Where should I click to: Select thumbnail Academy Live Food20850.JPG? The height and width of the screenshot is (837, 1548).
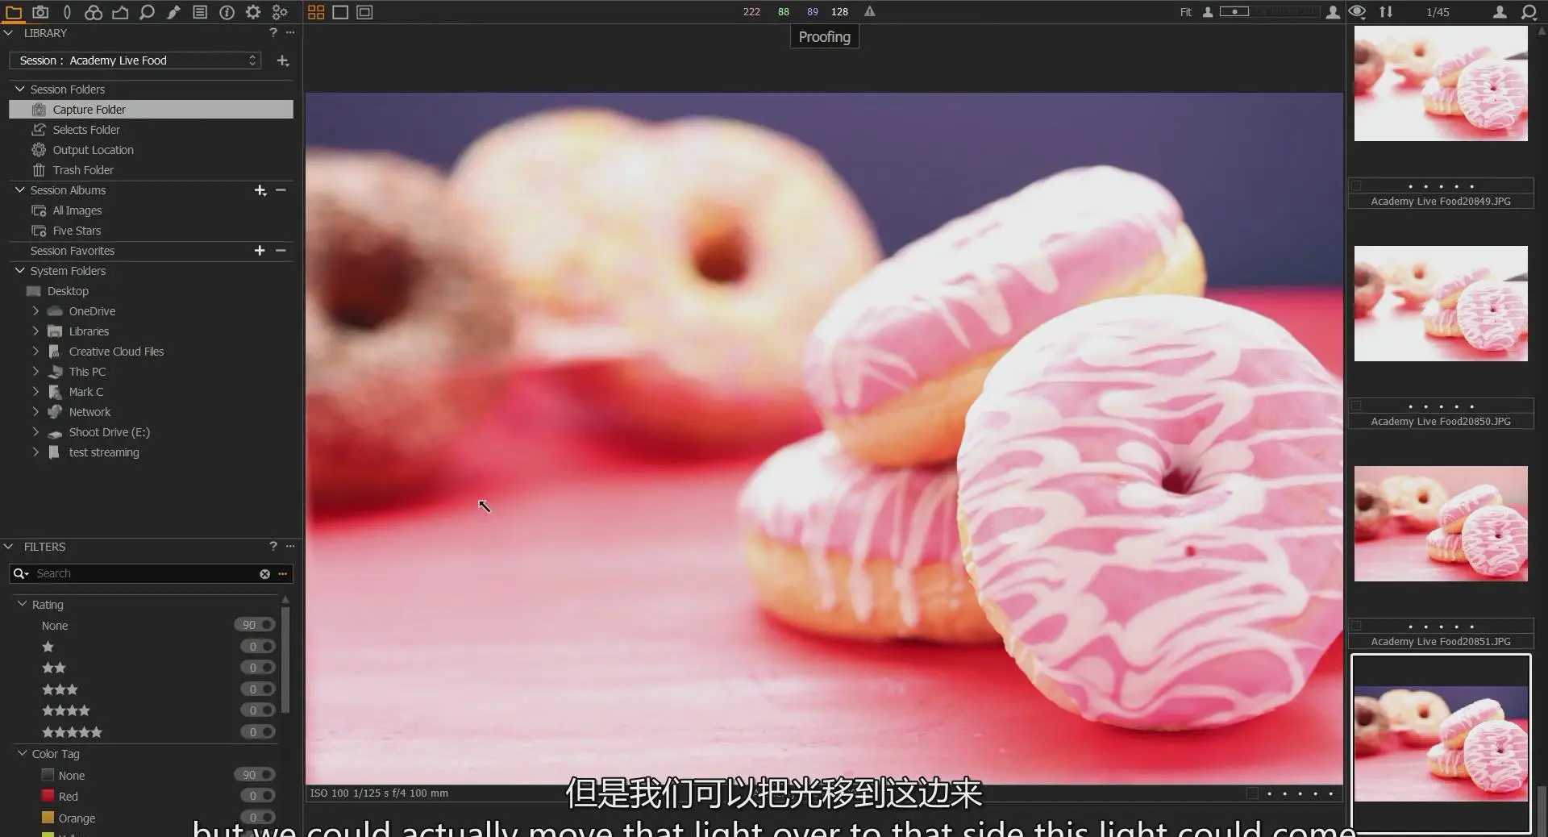1441,303
